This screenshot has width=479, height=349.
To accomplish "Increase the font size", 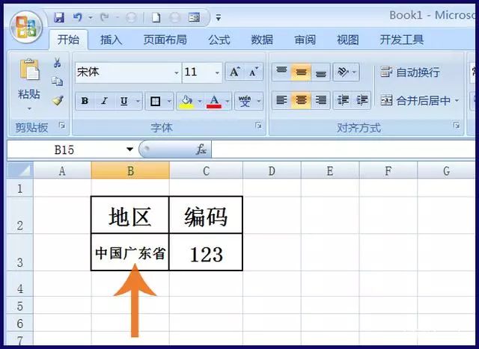I will click(x=234, y=72).
